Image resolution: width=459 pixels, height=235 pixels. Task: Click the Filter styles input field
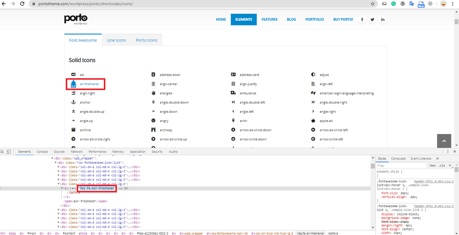(402, 166)
